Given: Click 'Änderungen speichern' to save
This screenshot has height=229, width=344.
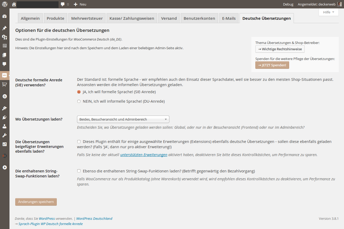Looking at the screenshot, I should pyautogui.click(x=36, y=202).
